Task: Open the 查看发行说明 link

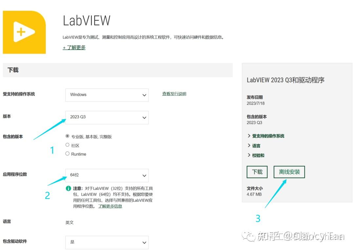Action: [x=174, y=93]
